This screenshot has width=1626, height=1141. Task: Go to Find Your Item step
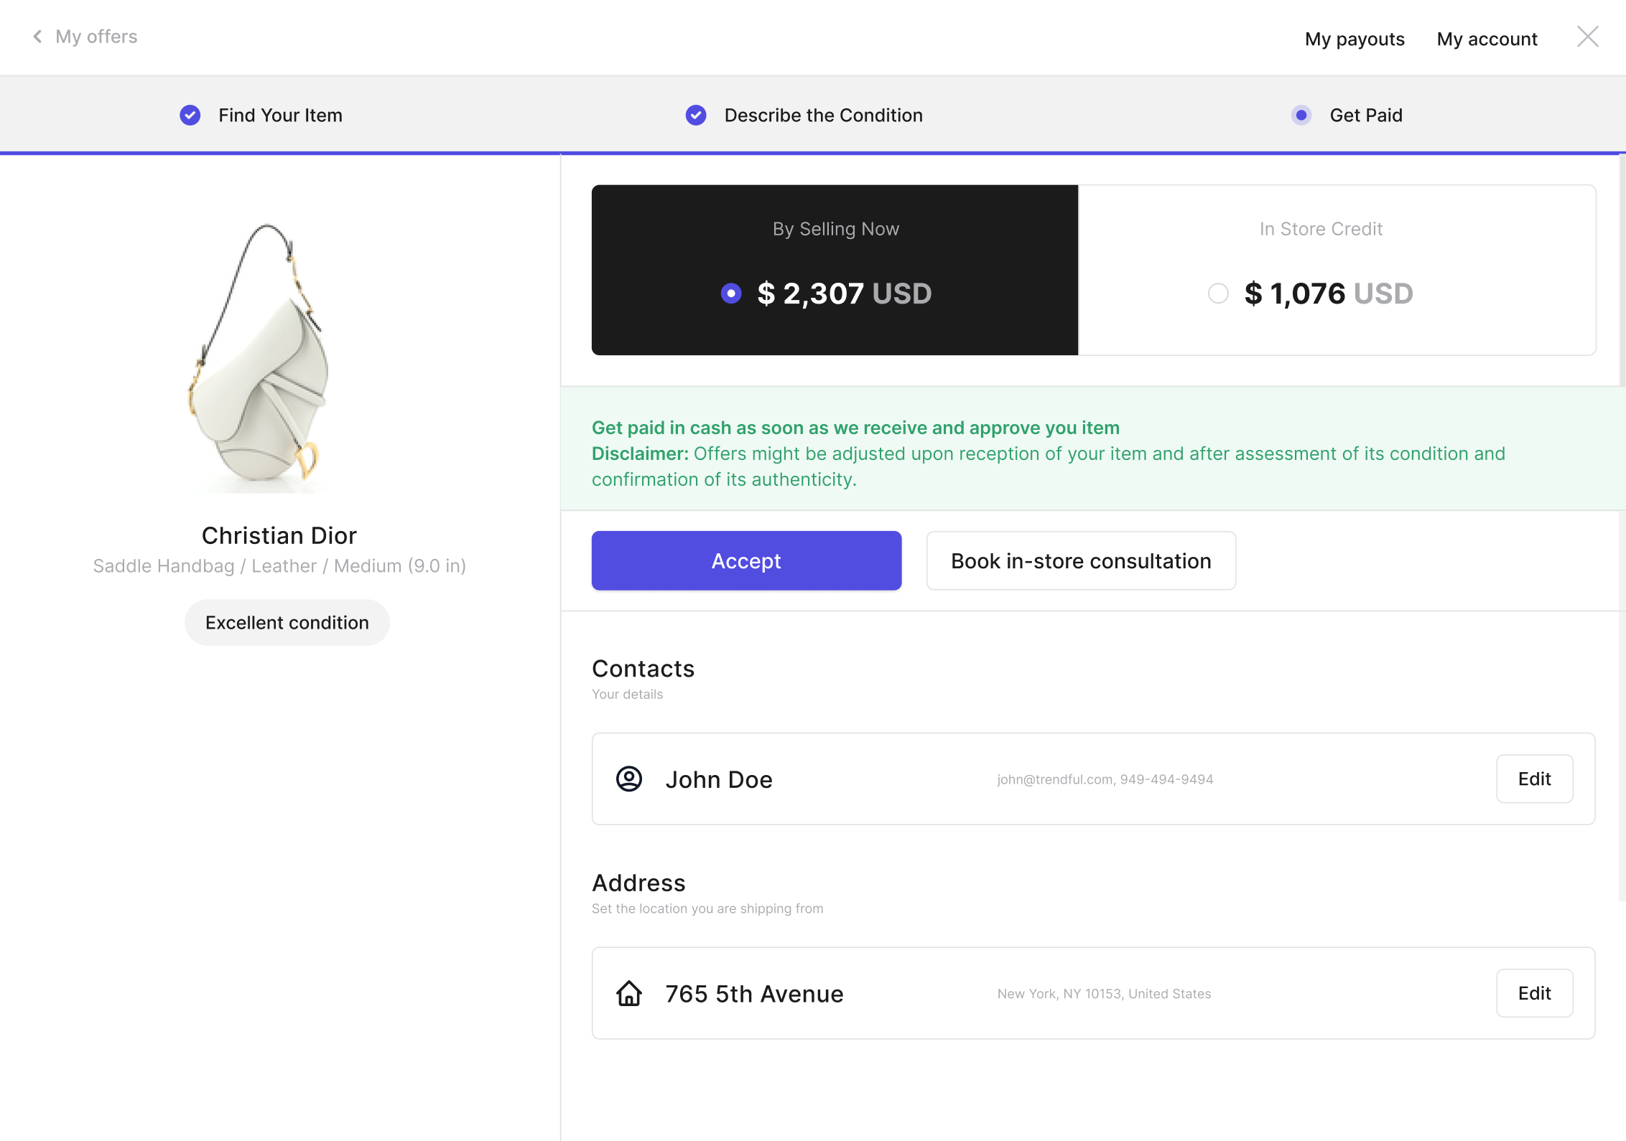click(280, 115)
